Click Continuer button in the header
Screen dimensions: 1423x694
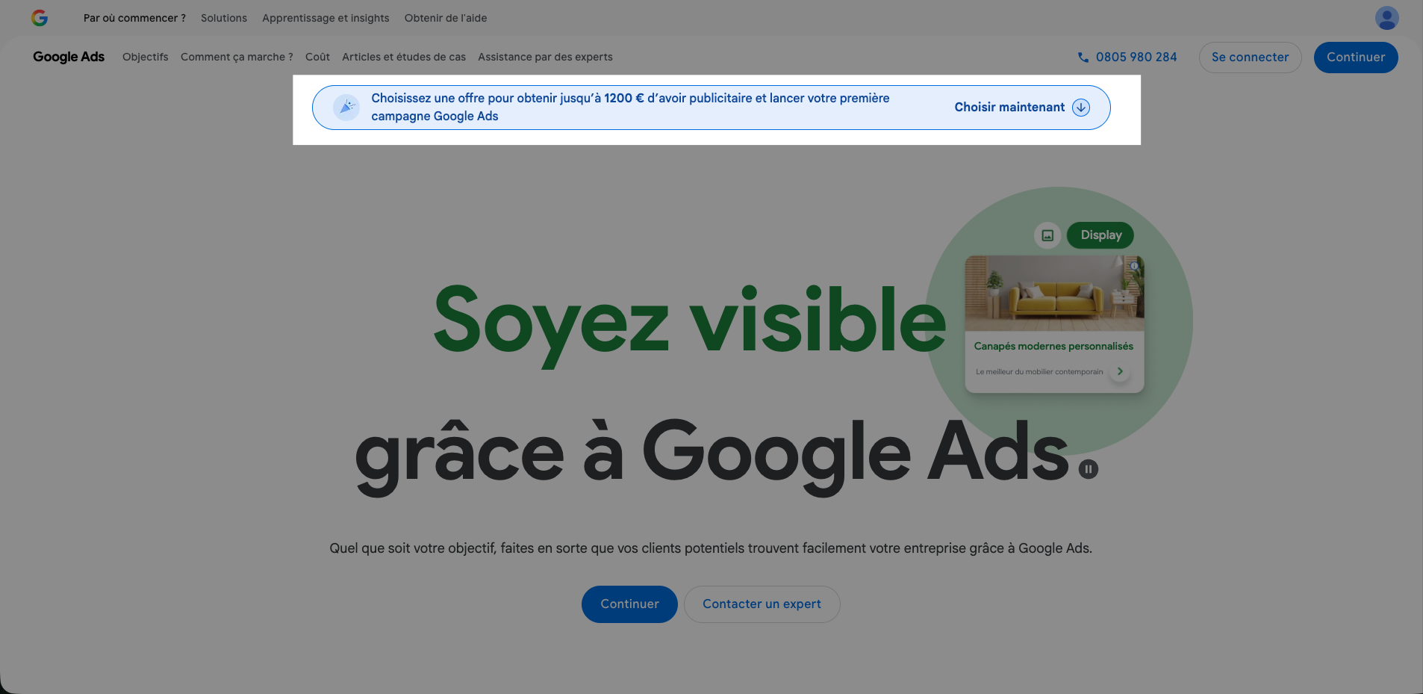(x=1356, y=58)
